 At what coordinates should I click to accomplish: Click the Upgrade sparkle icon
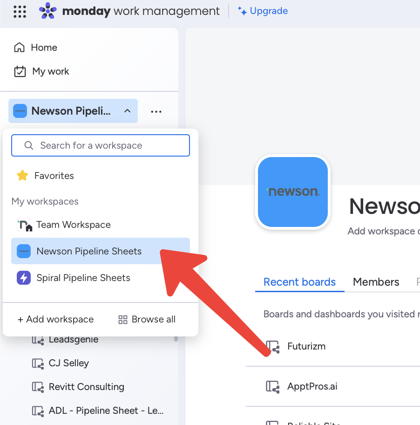point(242,11)
